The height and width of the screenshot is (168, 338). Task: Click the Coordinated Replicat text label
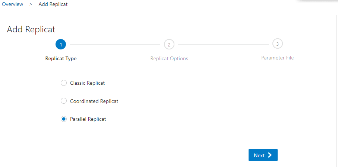point(94,101)
